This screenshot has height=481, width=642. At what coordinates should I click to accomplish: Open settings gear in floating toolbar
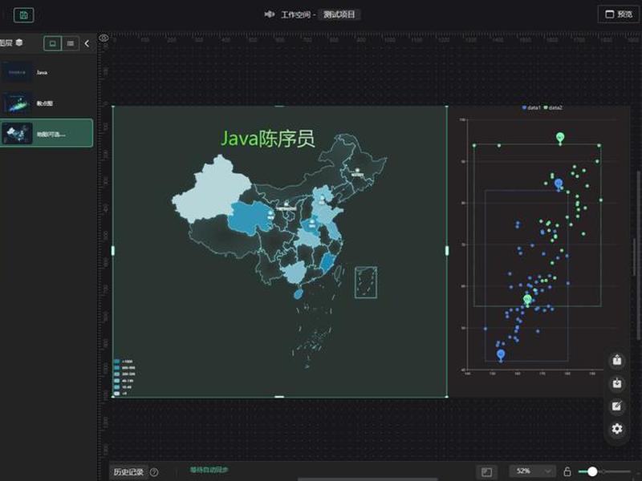(617, 428)
